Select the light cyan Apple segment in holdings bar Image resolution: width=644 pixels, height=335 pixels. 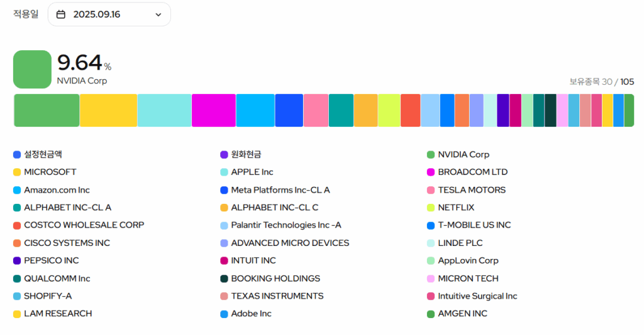point(164,110)
